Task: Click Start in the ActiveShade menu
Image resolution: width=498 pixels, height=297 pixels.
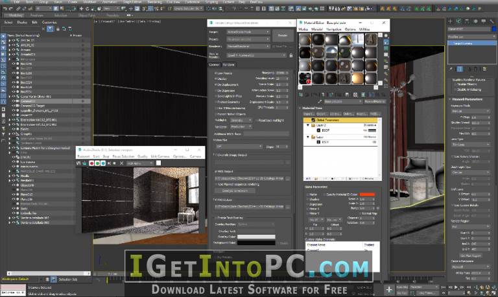Action: 96,156
